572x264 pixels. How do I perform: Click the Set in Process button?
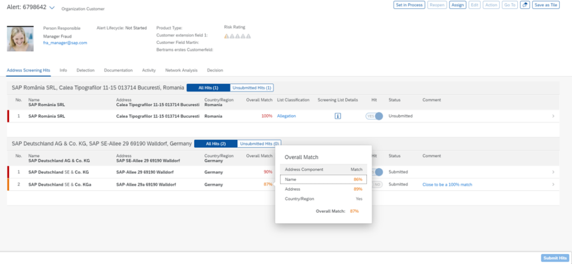pos(409,5)
